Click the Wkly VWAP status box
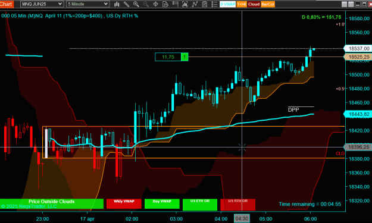Viewport: 372px width, 223px height. click(x=124, y=204)
